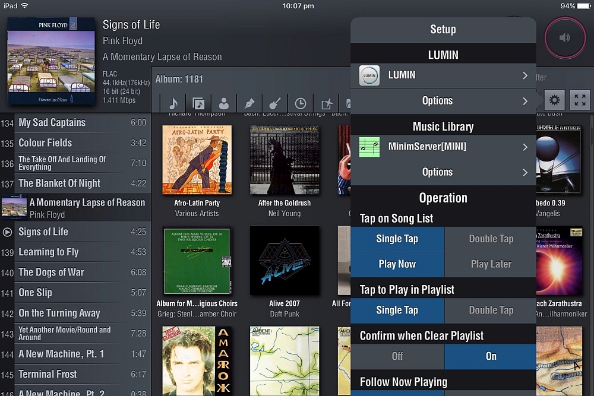Viewport: 594px width, 396px height.
Task: Turn Off Confirm when Clear Playlist
Action: coord(397,356)
